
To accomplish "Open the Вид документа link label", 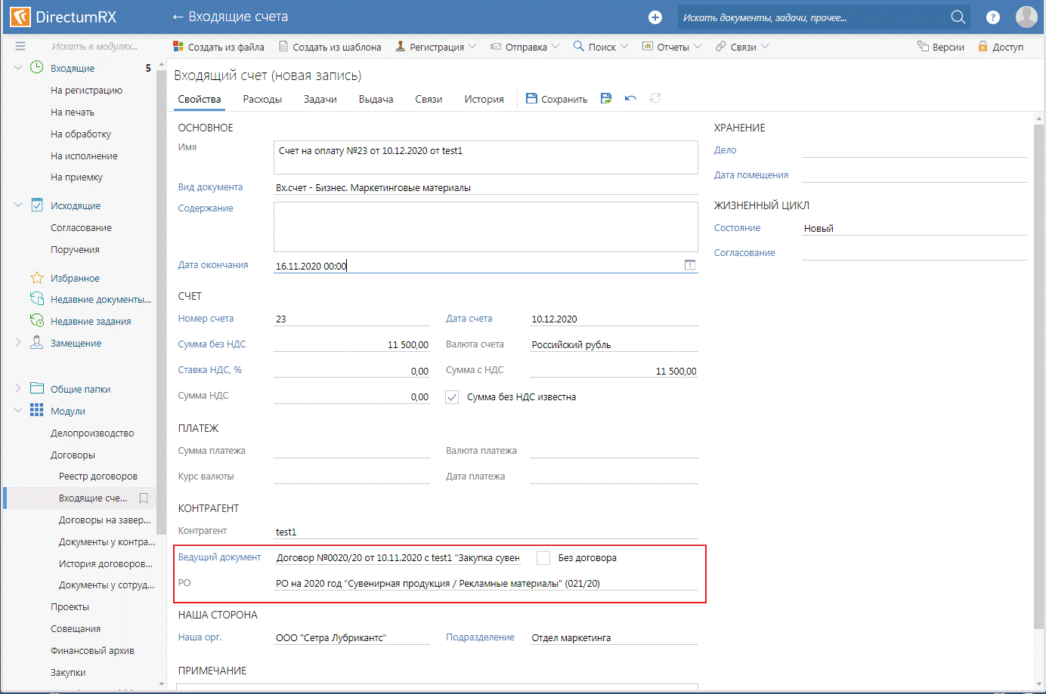I will [x=210, y=187].
